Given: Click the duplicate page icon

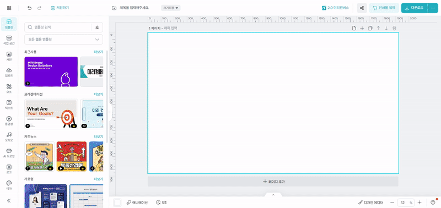Looking at the screenshot, I should (370, 28).
